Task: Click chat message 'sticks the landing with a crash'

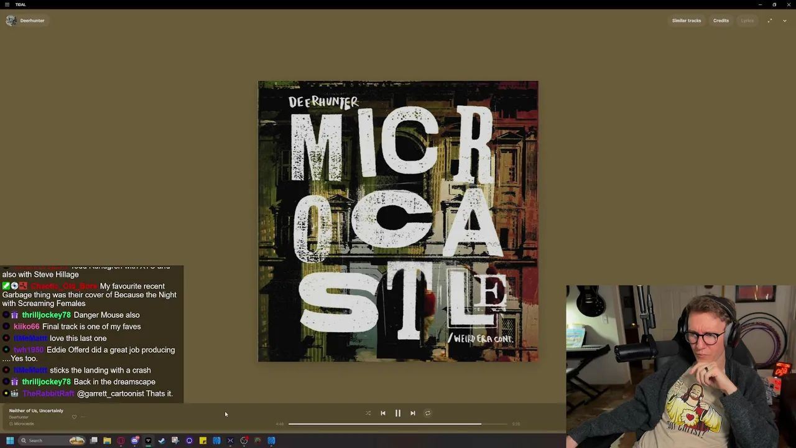Action: point(100,370)
